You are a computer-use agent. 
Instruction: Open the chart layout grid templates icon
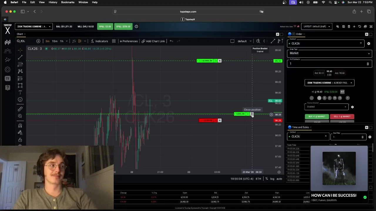point(114,41)
